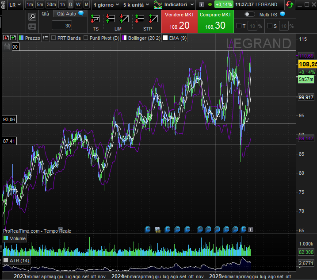Image resolution: width=317 pixels, height=280 pixels.
Task: Open the leftmost blue news document icon
Action: pos(148,229)
